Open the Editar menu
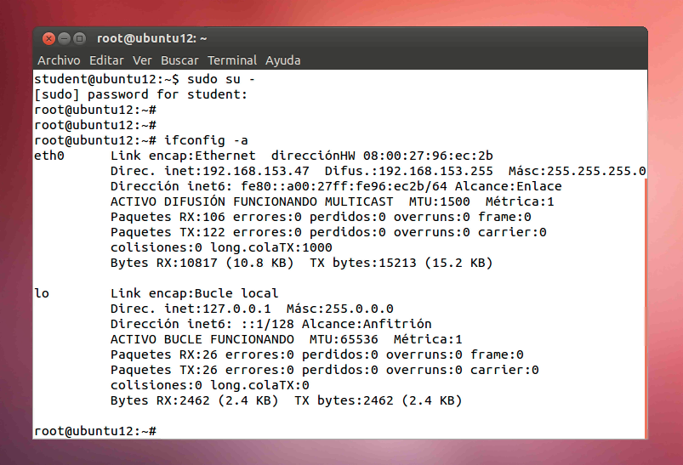683x465 pixels. pos(106,60)
